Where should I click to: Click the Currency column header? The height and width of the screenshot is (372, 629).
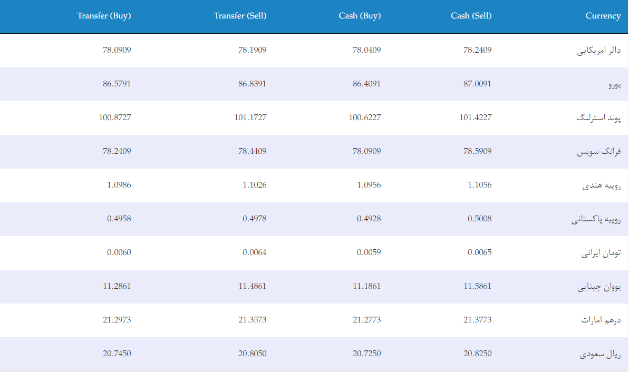coord(603,16)
